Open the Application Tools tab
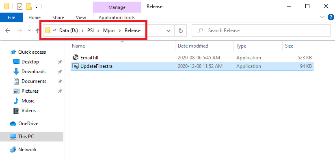Image resolution: width=335 pixels, height=161 pixels. (x=117, y=17)
